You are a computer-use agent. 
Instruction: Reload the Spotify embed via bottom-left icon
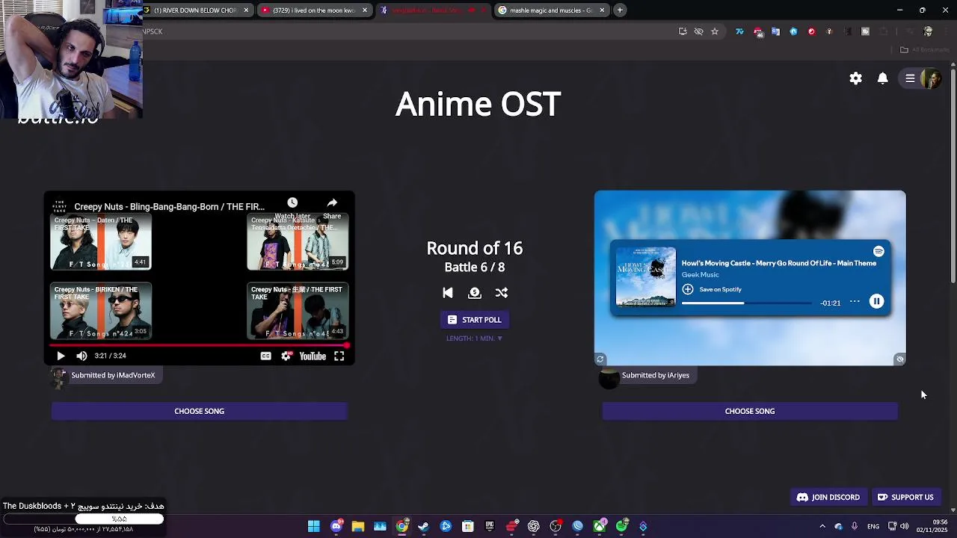pos(600,359)
